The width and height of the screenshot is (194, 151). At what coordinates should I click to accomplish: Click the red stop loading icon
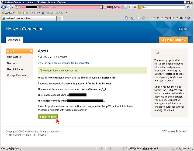(x=135, y=7)
